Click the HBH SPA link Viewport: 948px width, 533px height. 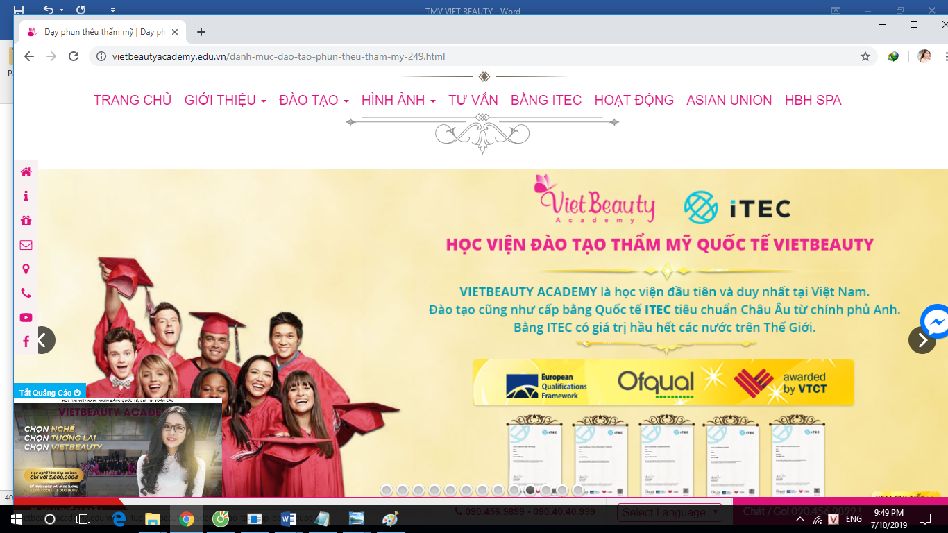coord(813,101)
